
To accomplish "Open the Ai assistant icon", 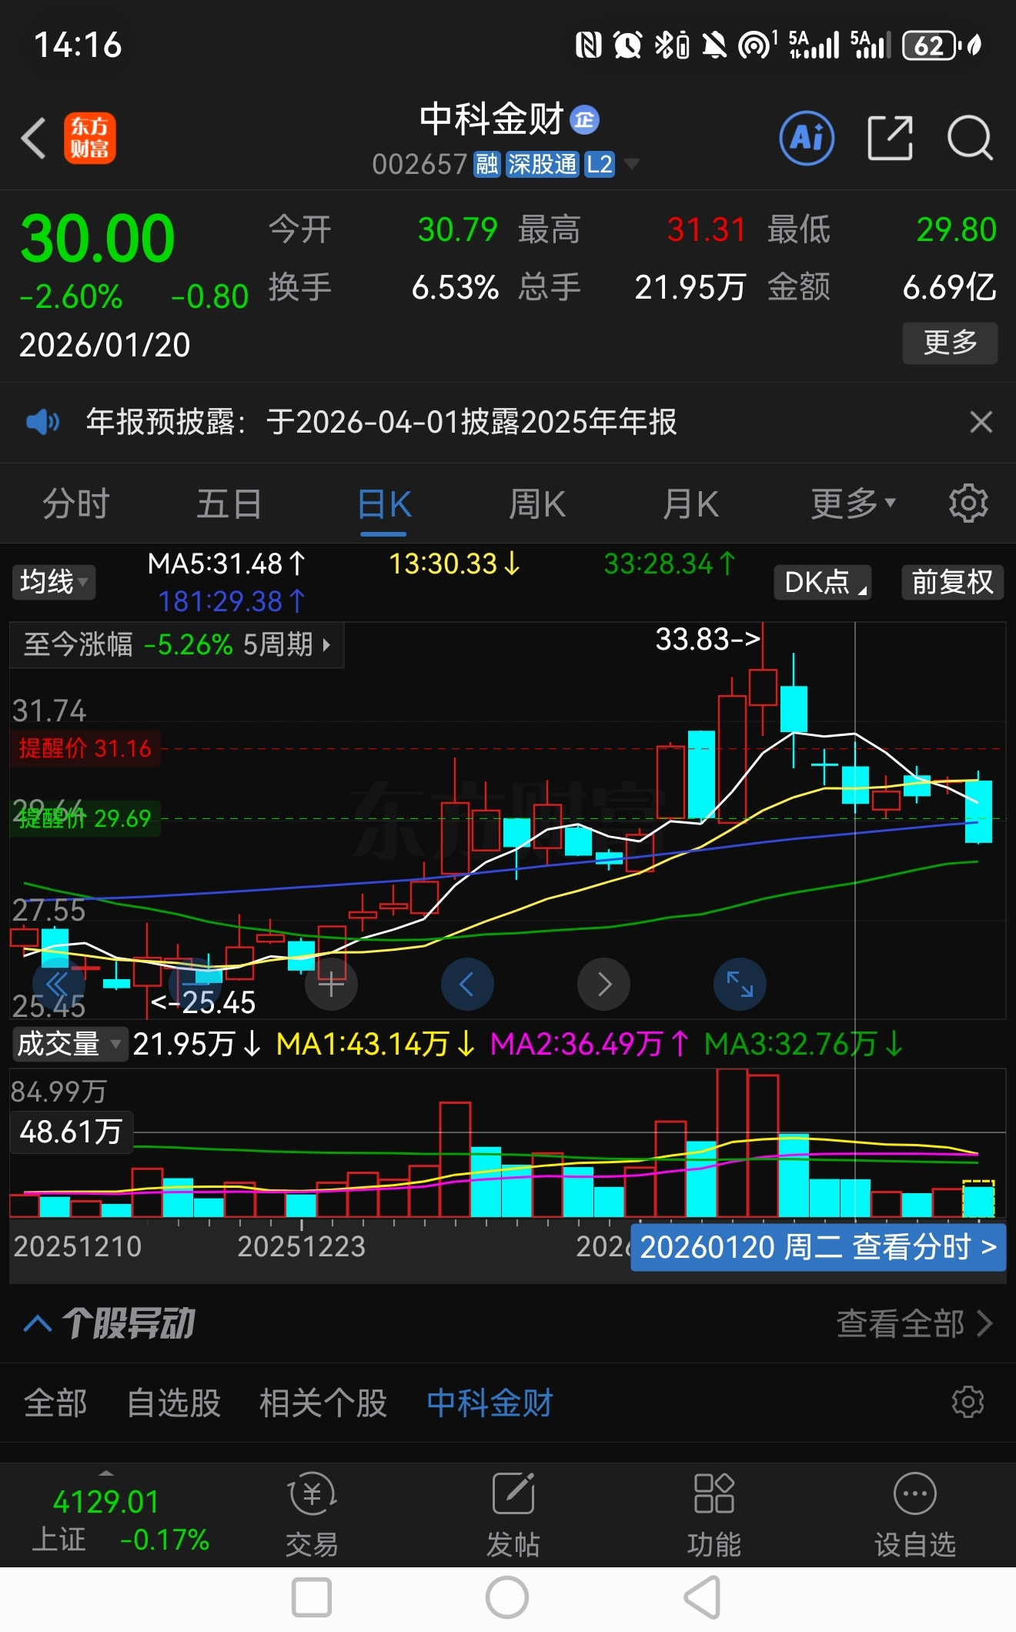I will (807, 139).
